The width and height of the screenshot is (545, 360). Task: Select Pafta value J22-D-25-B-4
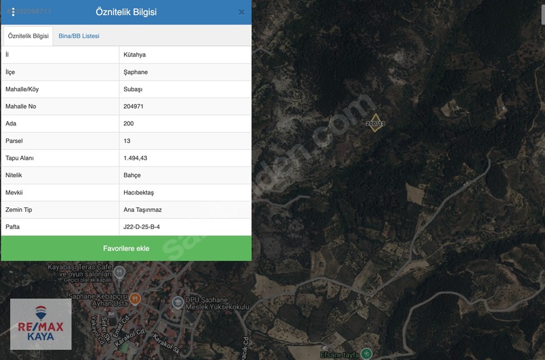[x=185, y=227]
